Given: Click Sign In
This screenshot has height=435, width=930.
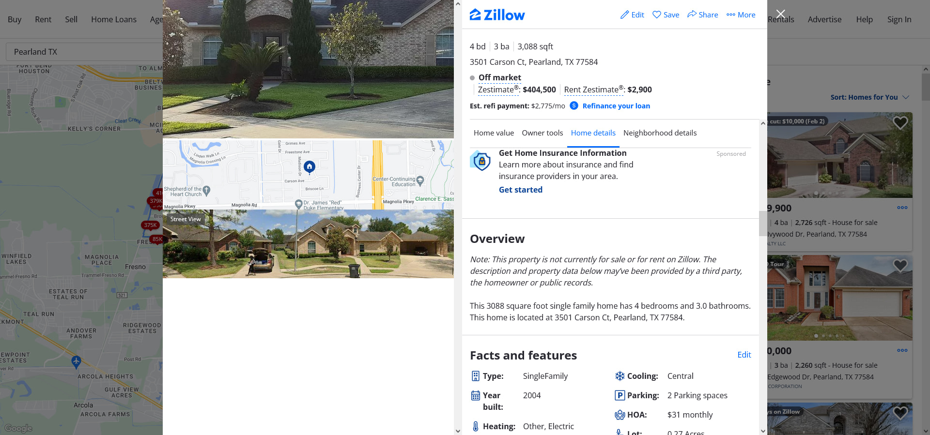Looking at the screenshot, I should [x=899, y=19].
